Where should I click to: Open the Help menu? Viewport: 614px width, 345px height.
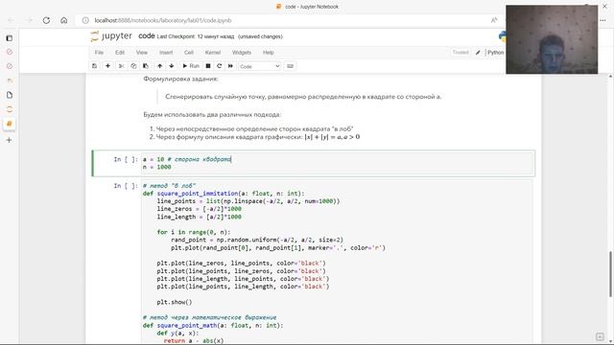pyautogui.click(x=269, y=53)
